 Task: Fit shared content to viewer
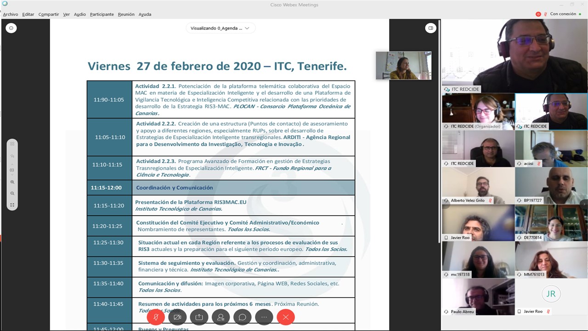point(12,205)
